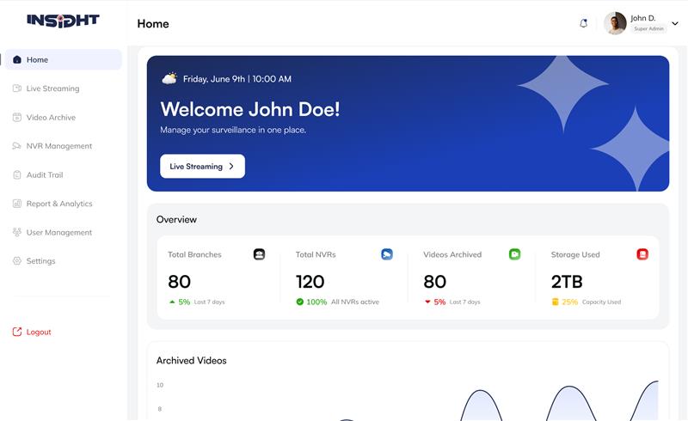The width and height of the screenshot is (688, 421).
Task: Open Live Streaming from sidebar
Action: click(52, 88)
